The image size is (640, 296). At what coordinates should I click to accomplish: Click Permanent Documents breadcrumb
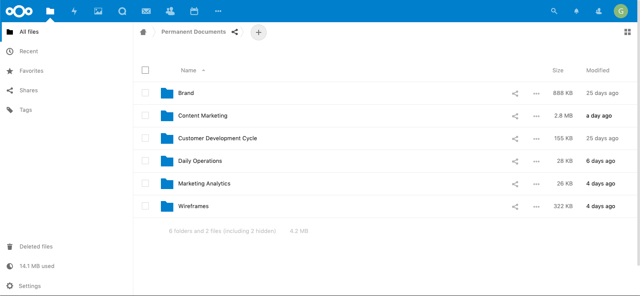click(x=193, y=32)
